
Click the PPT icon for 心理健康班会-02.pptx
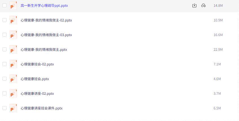(13, 64)
